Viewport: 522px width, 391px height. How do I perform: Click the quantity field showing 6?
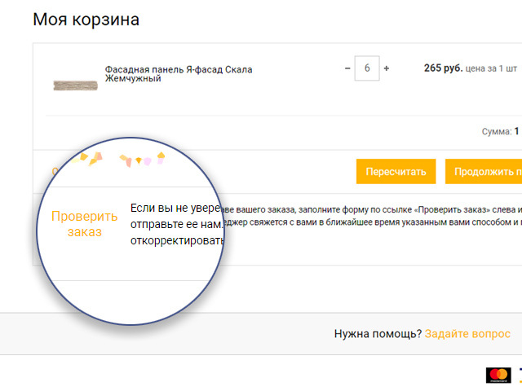pyautogui.click(x=367, y=68)
